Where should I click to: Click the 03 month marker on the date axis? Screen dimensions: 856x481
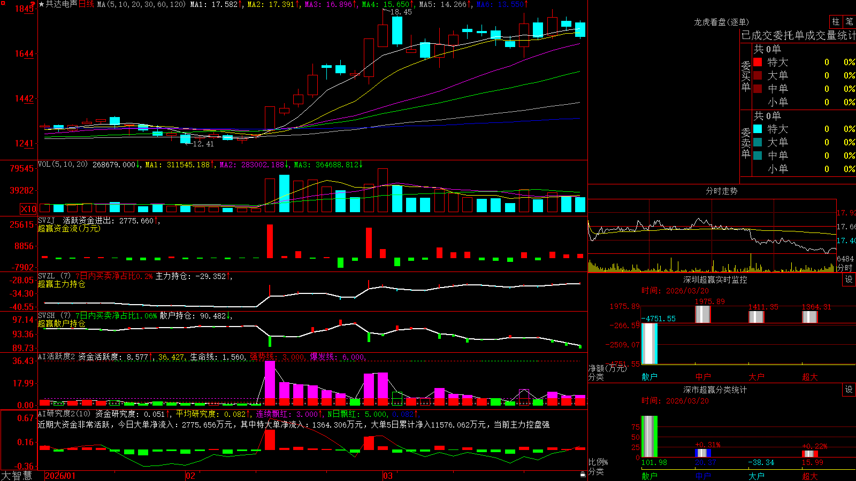(388, 476)
